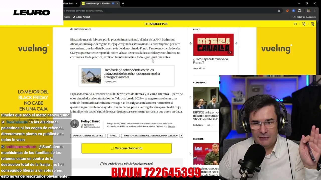Open the Comentado PSOE article thumbnail
The image size is (321, 180).
click(x=206, y=98)
